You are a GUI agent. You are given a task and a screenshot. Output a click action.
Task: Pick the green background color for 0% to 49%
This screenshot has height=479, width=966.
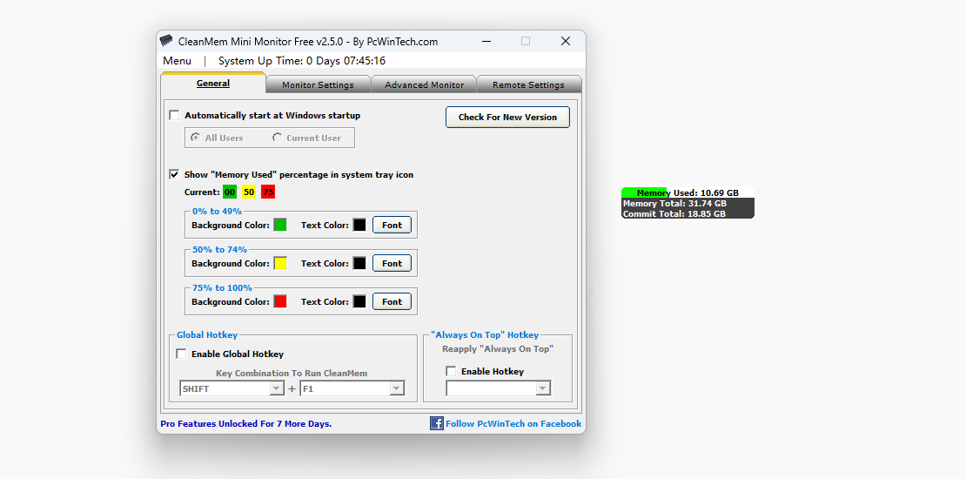280,225
